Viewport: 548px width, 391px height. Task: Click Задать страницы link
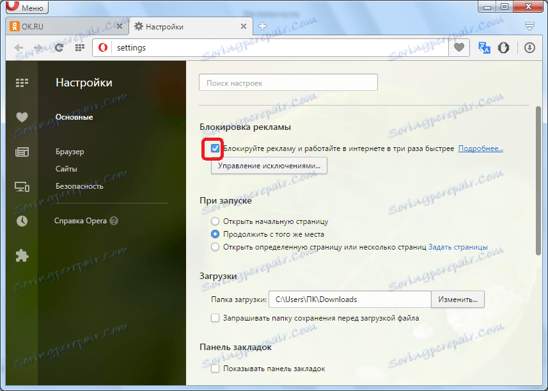coord(458,247)
